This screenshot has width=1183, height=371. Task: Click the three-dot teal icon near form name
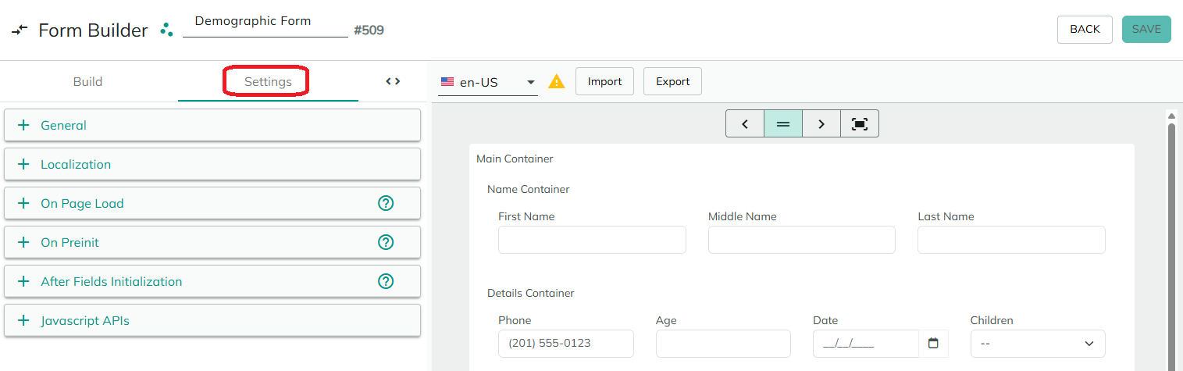pos(166,30)
